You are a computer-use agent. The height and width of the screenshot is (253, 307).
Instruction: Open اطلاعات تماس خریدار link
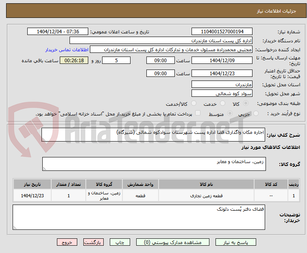pos(67,50)
